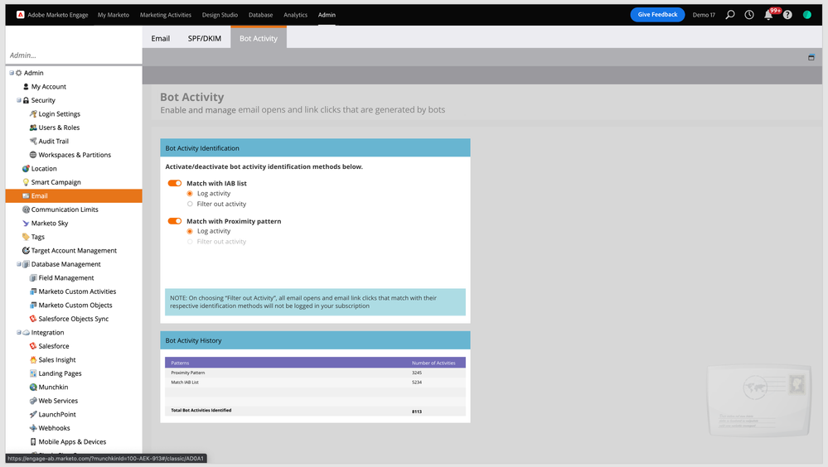Switch to the SPF/DKIM tab
The image size is (828, 467).
(x=205, y=39)
